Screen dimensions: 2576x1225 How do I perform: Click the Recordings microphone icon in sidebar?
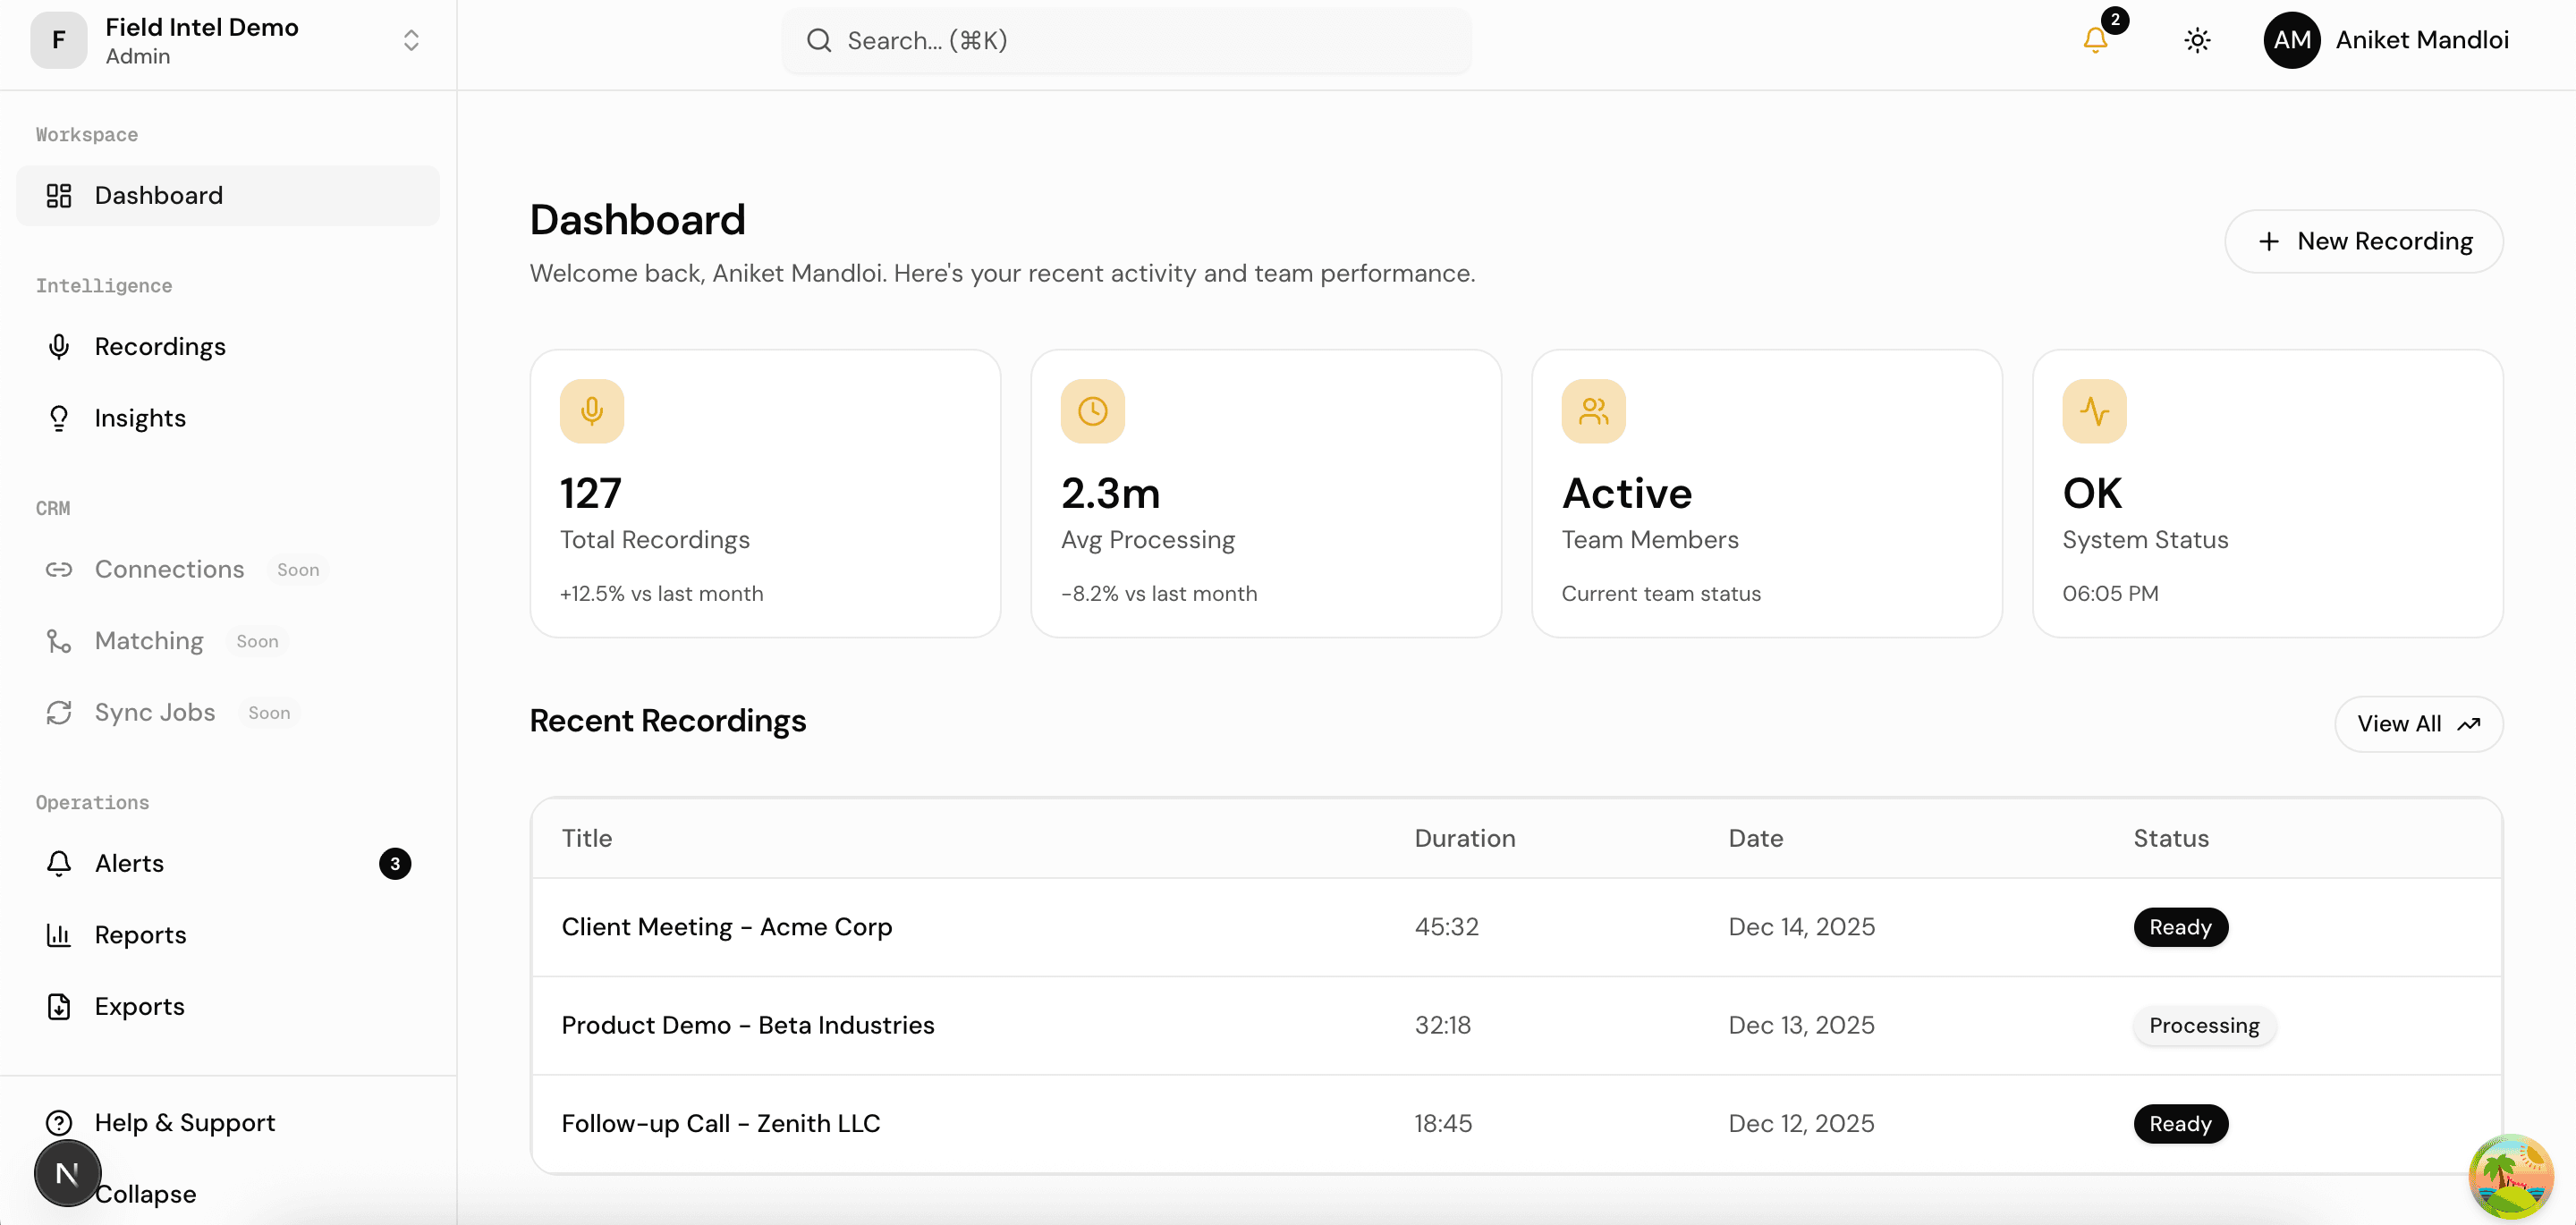[x=59, y=346]
